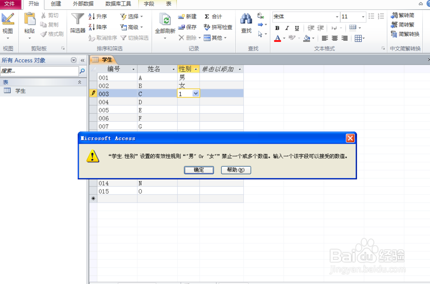Click the background fill color bucket
Viewport: 430px width, 284px height.
pyautogui.click(x=307, y=38)
